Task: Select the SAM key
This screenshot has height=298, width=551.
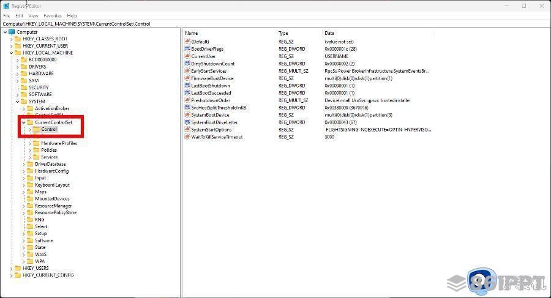Action: click(34, 81)
